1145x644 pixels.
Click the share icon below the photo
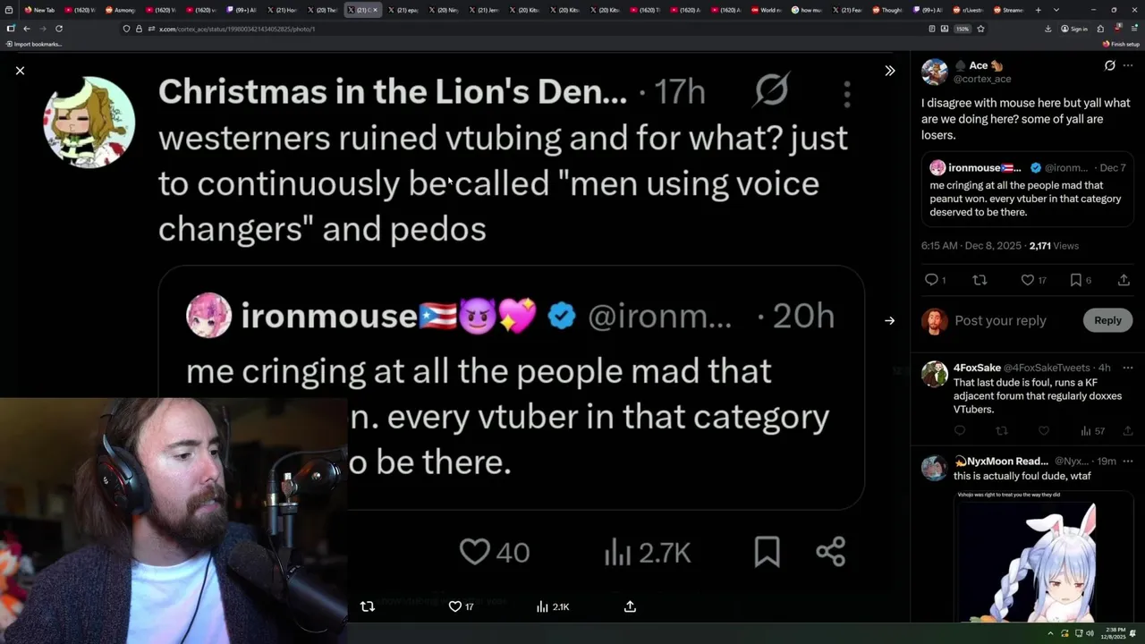(x=630, y=606)
